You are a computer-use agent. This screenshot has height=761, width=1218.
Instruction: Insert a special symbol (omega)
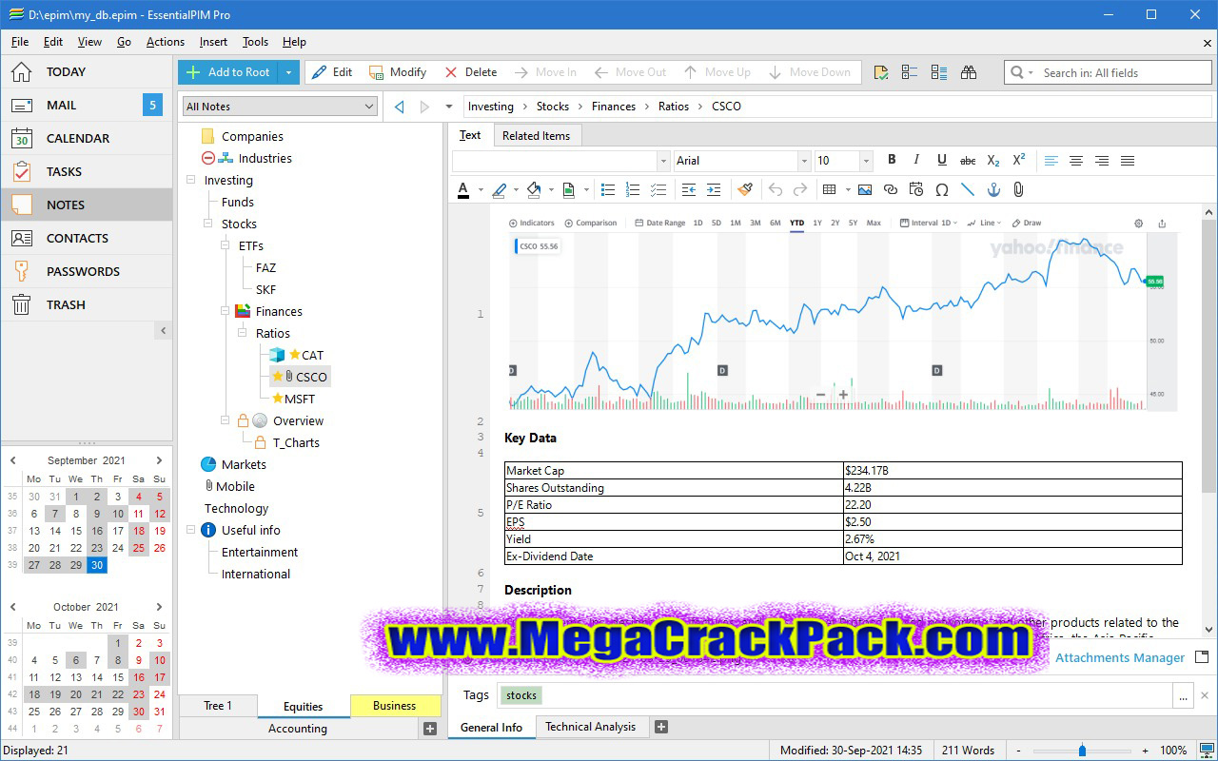pyautogui.click(x=942, y=189)
